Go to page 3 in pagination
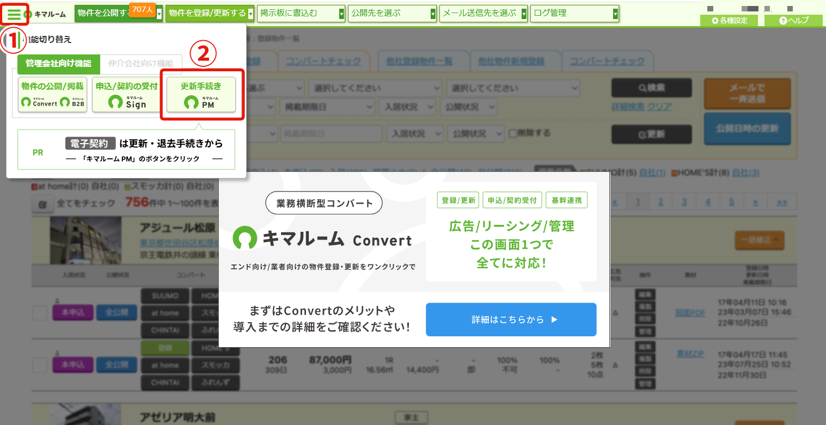 tap(683, 202)
